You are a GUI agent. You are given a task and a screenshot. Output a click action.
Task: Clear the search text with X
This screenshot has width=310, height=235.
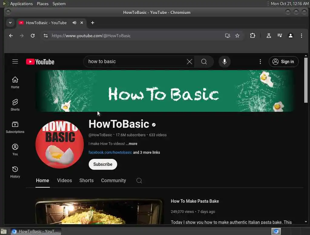190,62
